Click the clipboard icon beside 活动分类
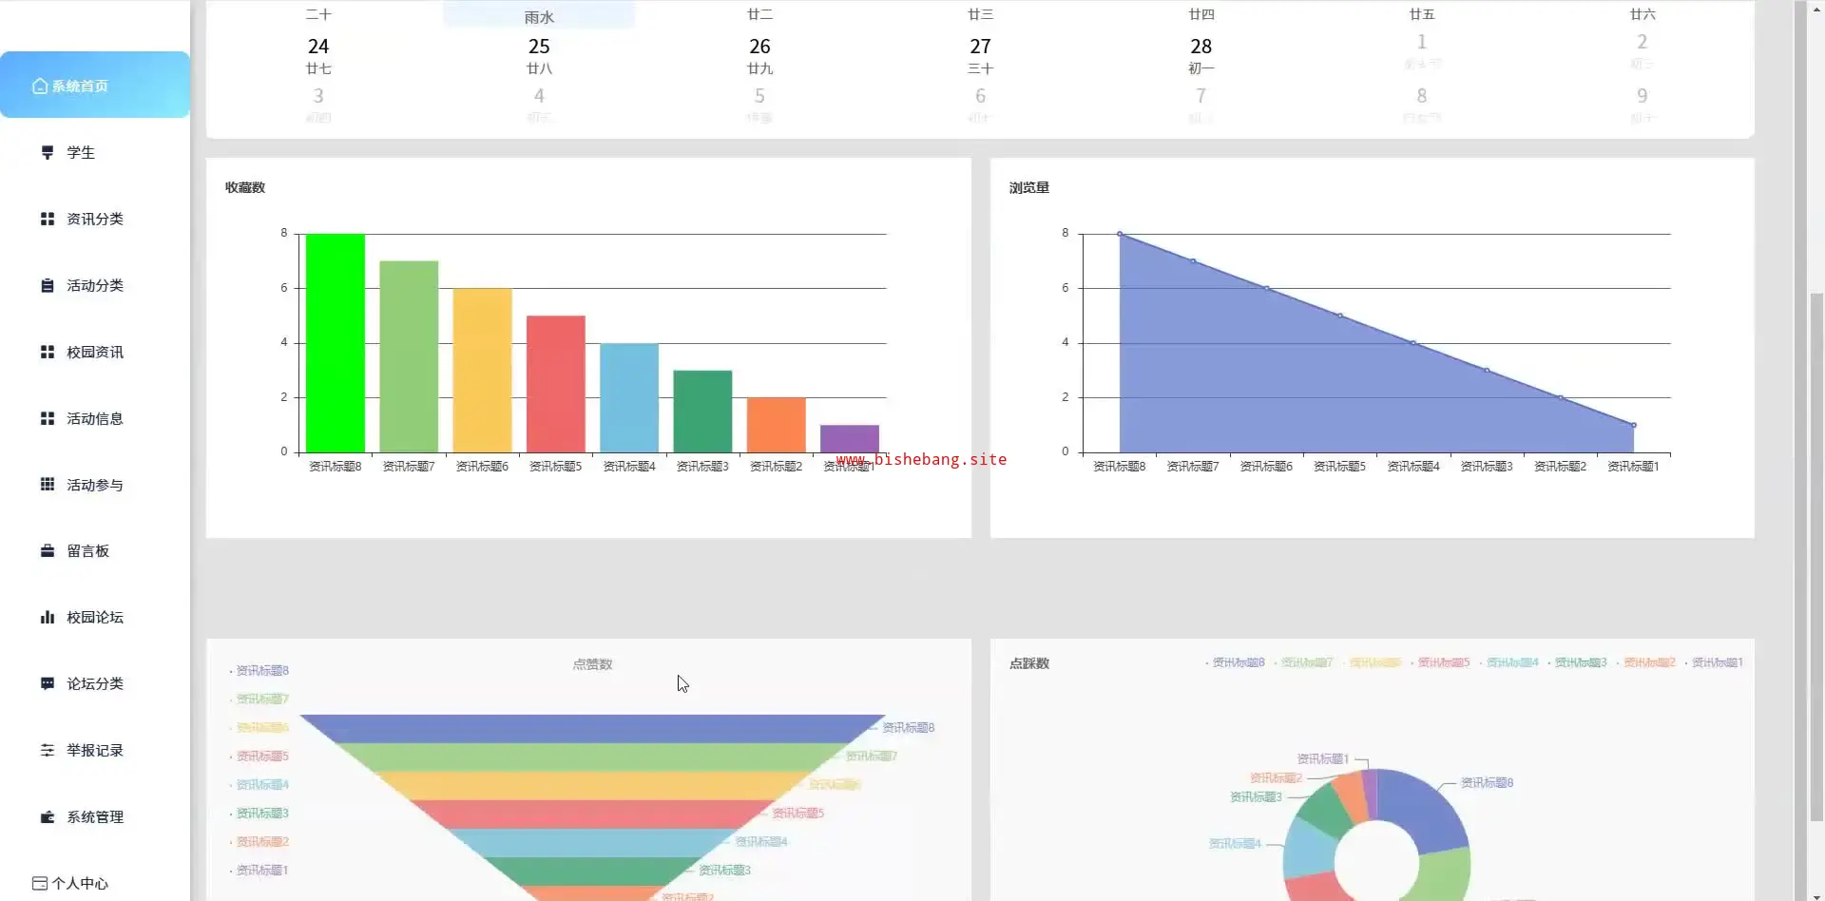This screenshot has width=1825, height=901. tap(48, 285)
